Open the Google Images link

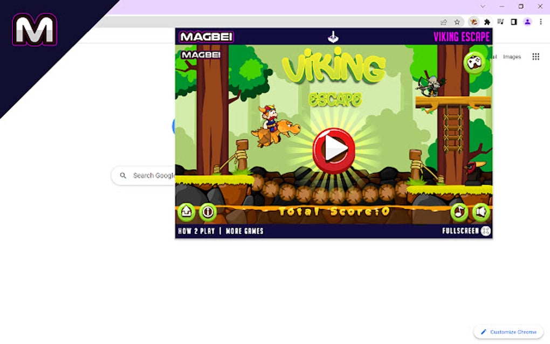pos(512,57)
